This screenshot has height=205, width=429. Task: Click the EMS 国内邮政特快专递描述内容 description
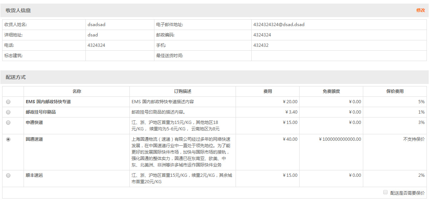click(x=163, y=102)
